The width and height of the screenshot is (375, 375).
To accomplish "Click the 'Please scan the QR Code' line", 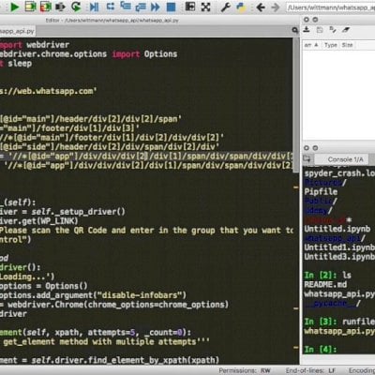I will [146, 231].
